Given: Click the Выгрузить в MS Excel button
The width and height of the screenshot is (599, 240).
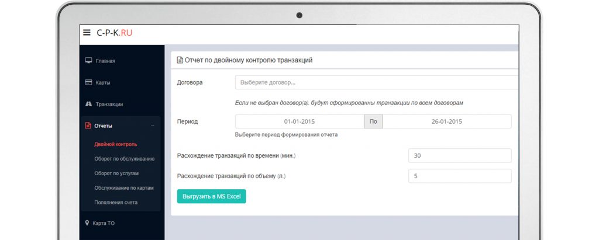Looking at the screenshot, I should (x=211, y=196).
